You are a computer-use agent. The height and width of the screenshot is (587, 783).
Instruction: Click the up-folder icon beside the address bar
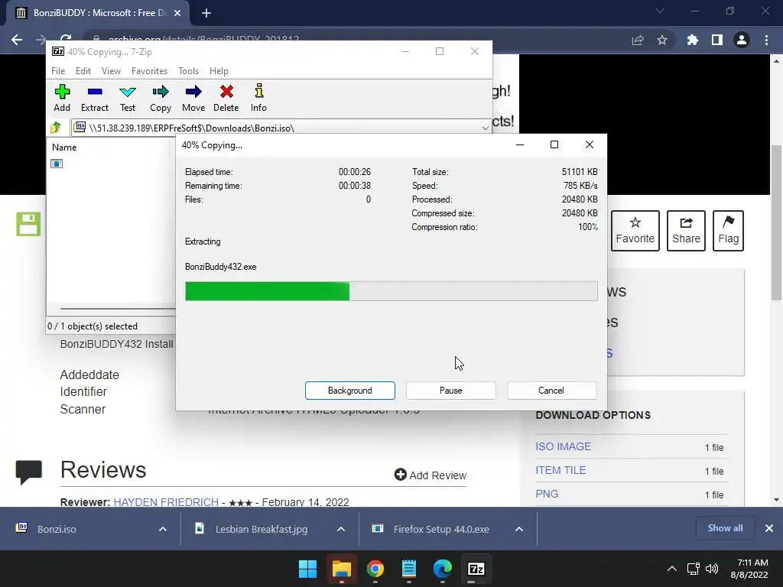point(56,128)
